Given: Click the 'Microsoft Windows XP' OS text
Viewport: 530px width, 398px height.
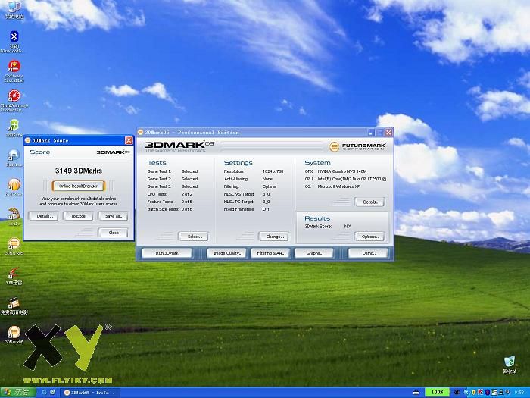Looking at the screenshot, I should [x=338, y=186].
